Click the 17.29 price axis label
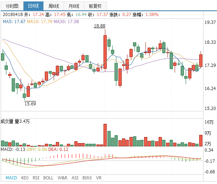 tap(210, 65)
